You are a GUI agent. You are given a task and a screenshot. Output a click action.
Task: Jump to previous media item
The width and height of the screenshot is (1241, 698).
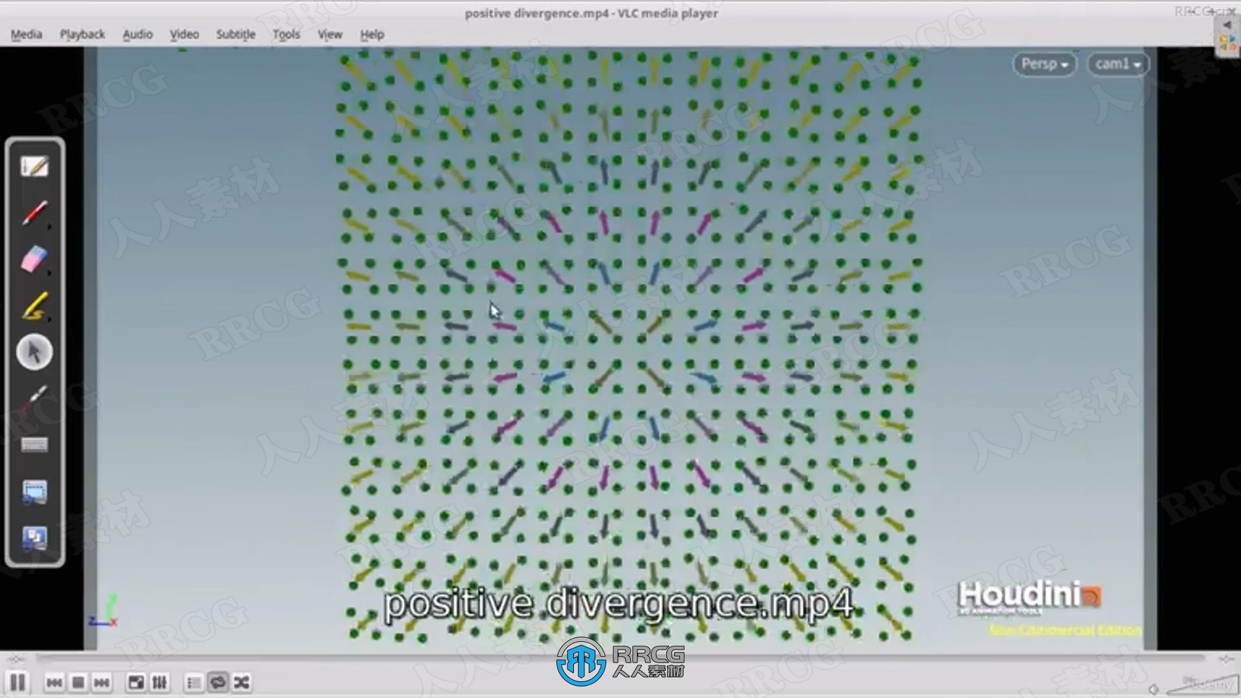(54, 682)
